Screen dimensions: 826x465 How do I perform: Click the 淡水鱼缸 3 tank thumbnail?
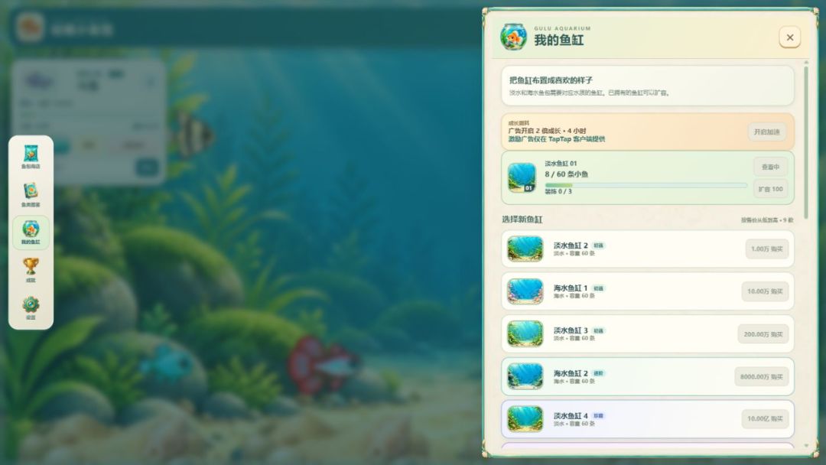525,334
